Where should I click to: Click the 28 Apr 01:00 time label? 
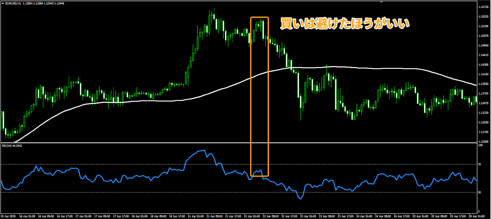(x=477, y=216)
